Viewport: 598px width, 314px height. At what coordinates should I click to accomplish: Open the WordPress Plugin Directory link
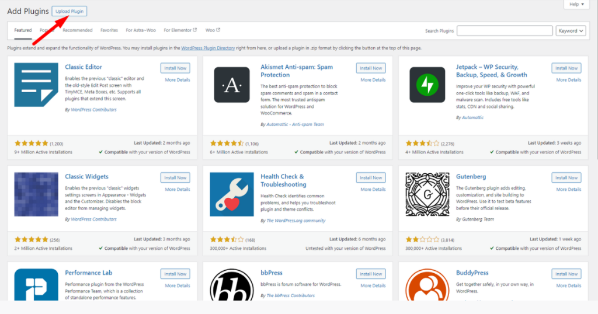[x=208, y=48]
